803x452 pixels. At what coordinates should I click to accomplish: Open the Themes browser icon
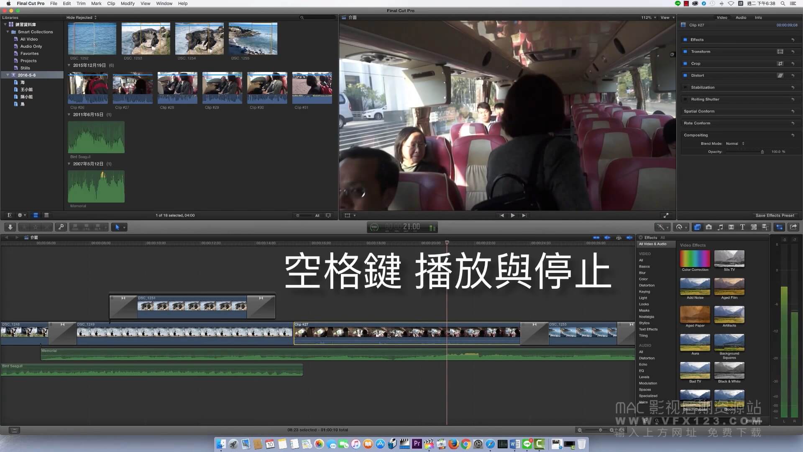(765, 227)
